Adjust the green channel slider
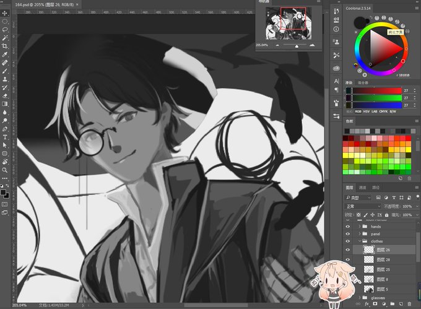This screenshot has height=309, width=421. pyautogui.click(x=374, y=98)
